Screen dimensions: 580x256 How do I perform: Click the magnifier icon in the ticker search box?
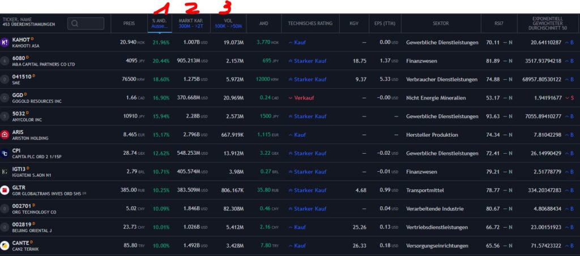[x=75, y=23]
